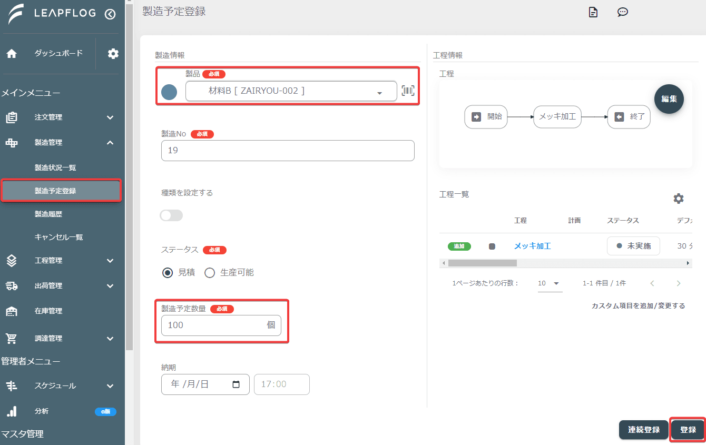
Task: Click the 連続登録 button
Action: pos(644,430)
